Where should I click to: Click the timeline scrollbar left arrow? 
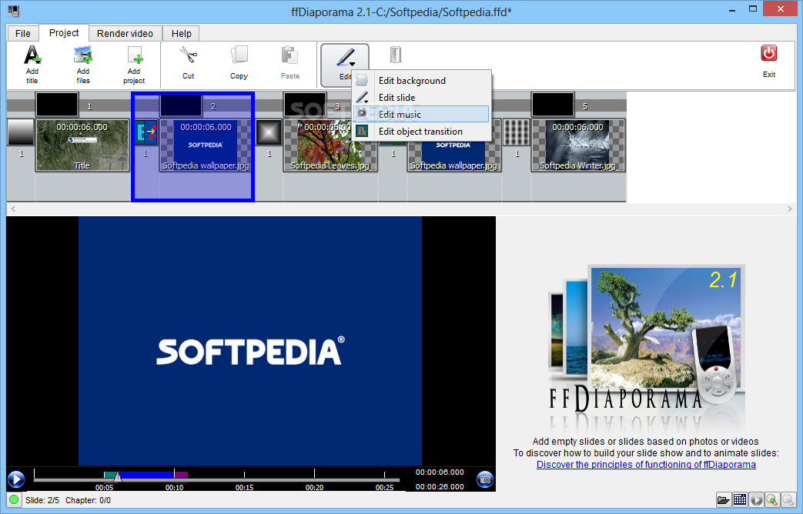point(13,209)
